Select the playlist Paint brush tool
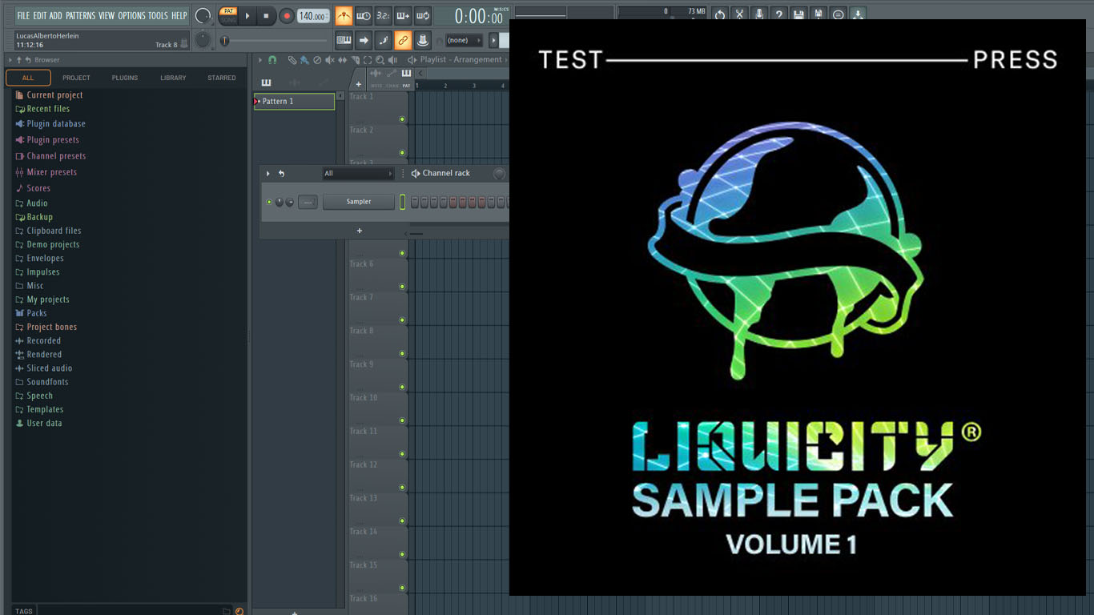The width and height of the screenshot is (1094, 615). (x=304, y=60)
